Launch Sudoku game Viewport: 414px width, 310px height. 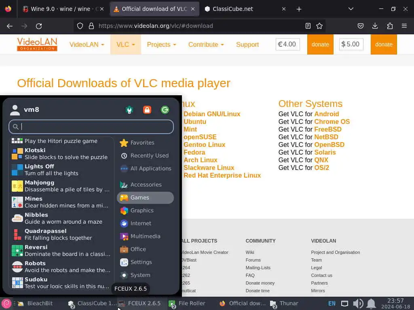pos(61,283)
